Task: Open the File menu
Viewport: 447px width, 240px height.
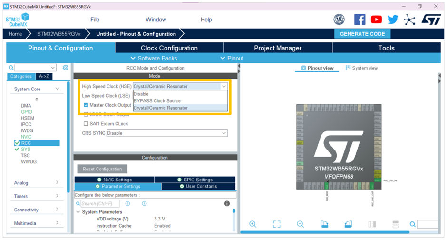Action: pos(95,20)
